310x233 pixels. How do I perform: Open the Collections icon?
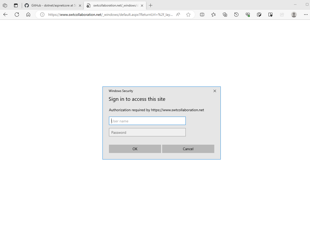pyautogui.click(x=225, y=15)
